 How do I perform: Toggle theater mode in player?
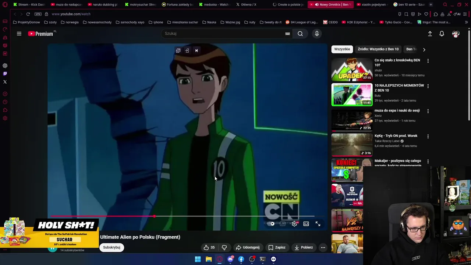point(306,224)
